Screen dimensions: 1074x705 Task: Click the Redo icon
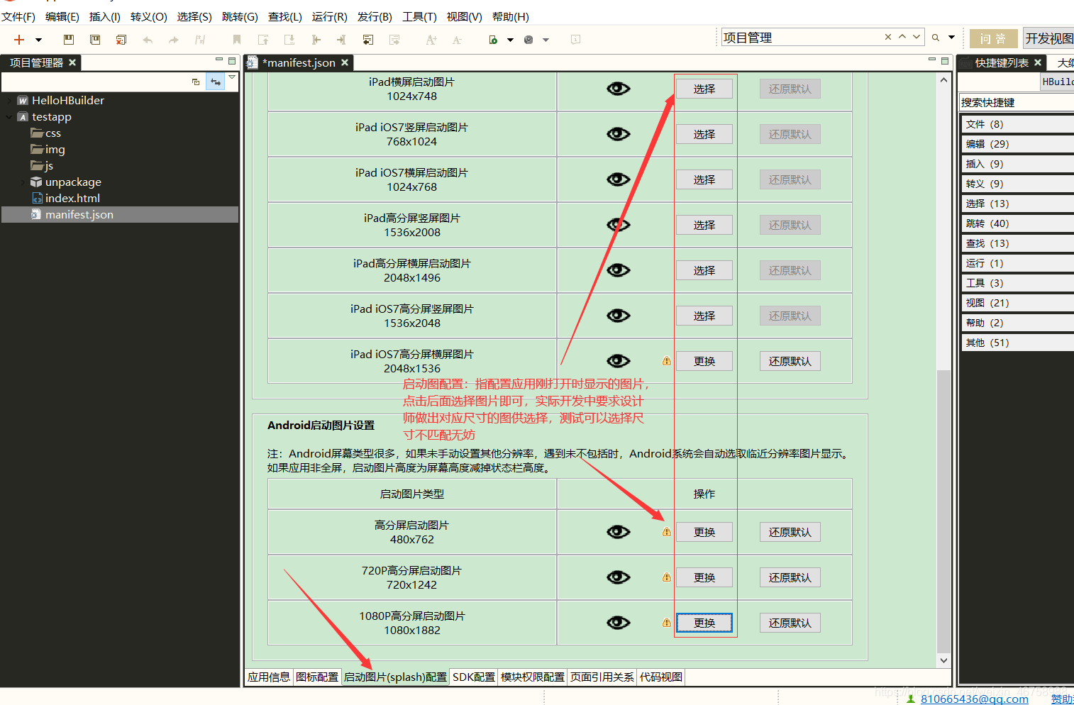[173, 40]
